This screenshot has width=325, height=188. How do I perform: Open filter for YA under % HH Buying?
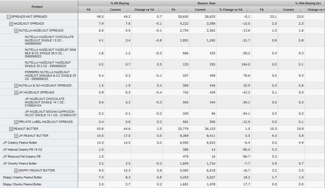click(x=101, y=10)
